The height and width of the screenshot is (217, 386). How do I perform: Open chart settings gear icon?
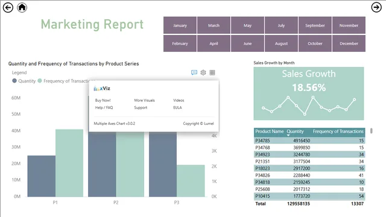(203, 72)
